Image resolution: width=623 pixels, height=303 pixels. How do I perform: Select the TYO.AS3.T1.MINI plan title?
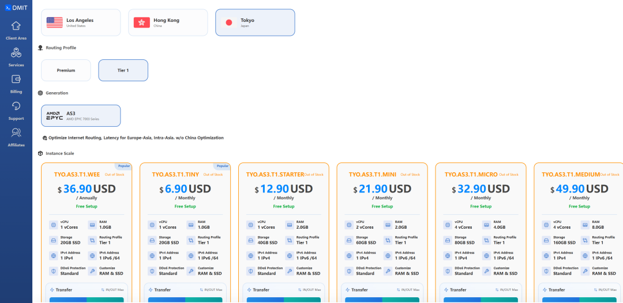(x=373, y=174)
